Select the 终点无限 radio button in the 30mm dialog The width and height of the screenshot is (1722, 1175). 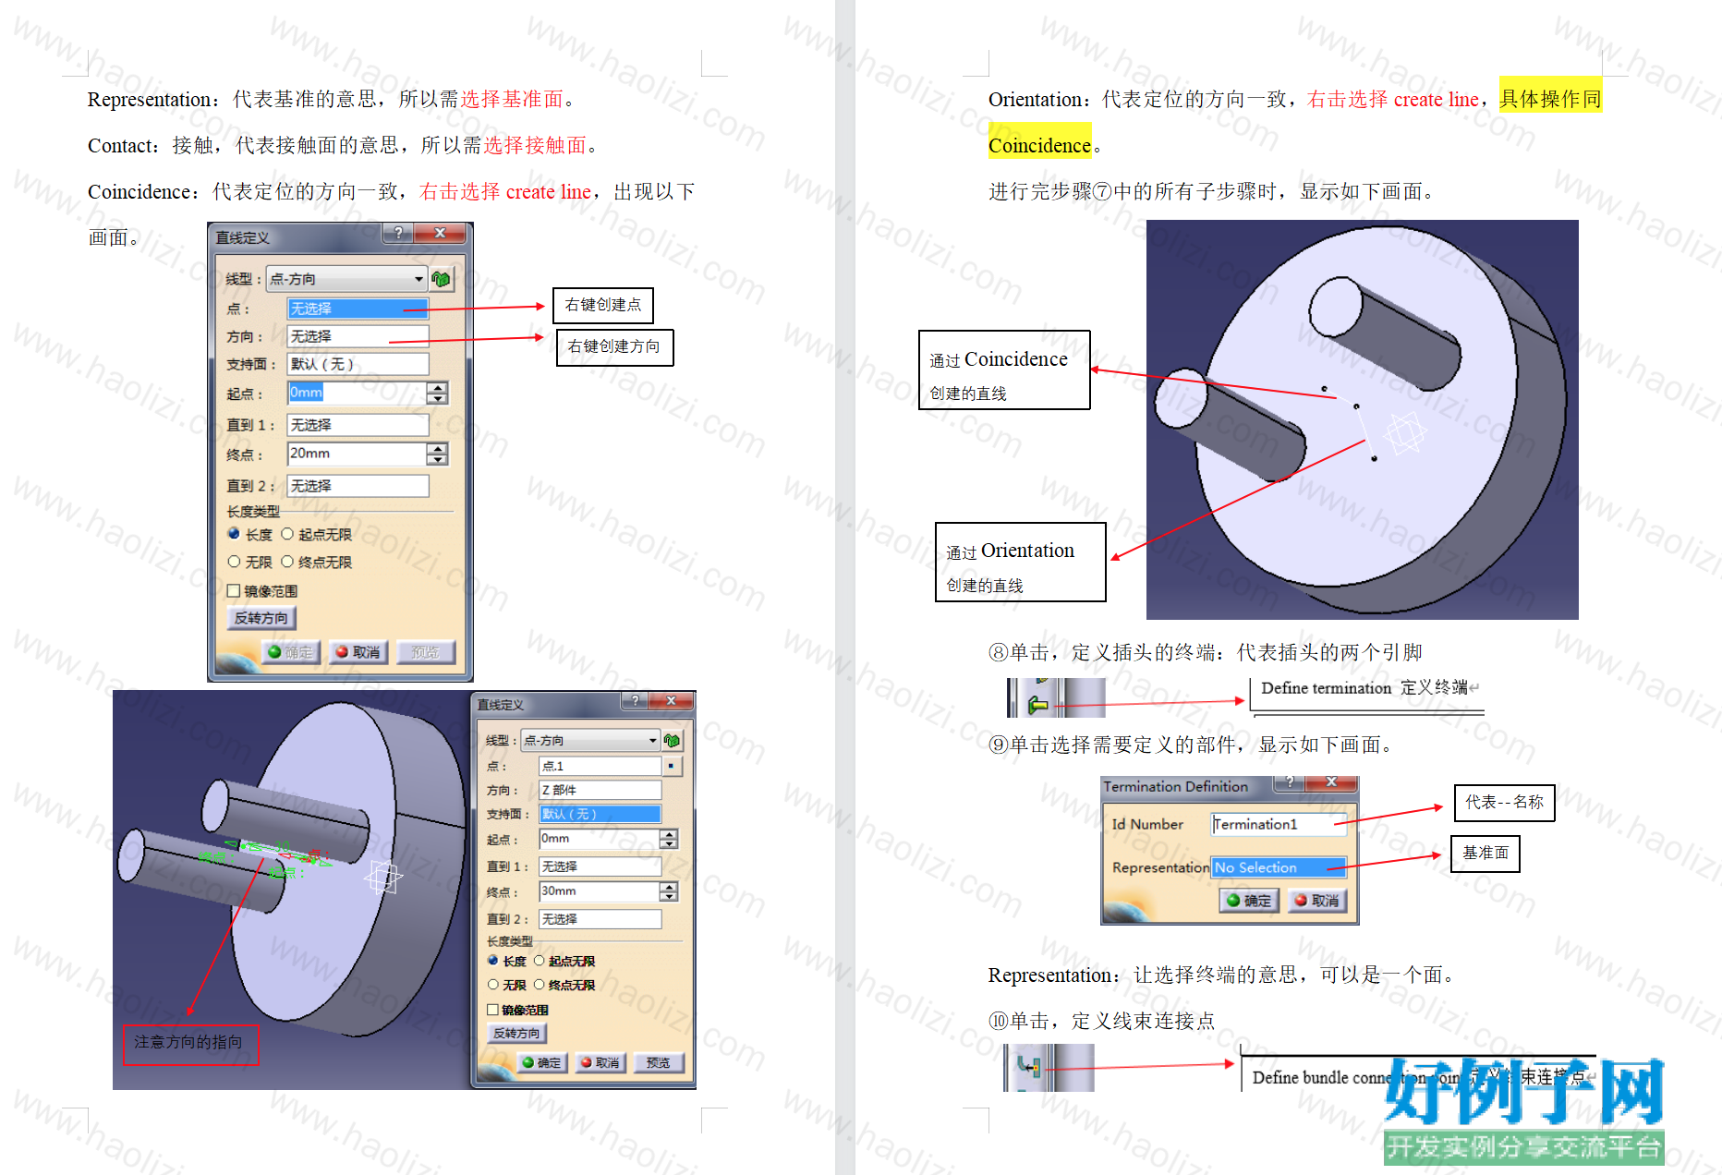point(539,985)
